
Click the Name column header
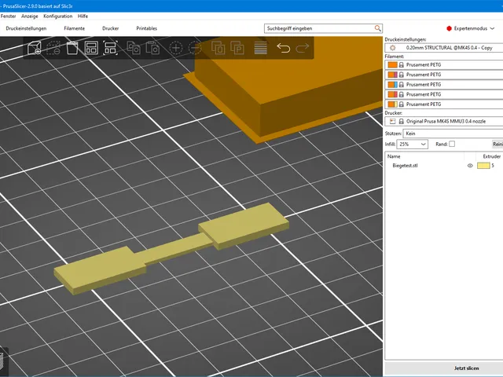pos(394,156)
